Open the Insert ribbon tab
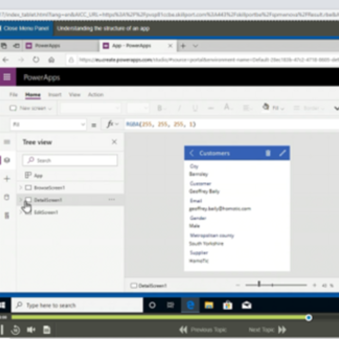Viewport: 339px width, 339px height. tap(55, 94)
